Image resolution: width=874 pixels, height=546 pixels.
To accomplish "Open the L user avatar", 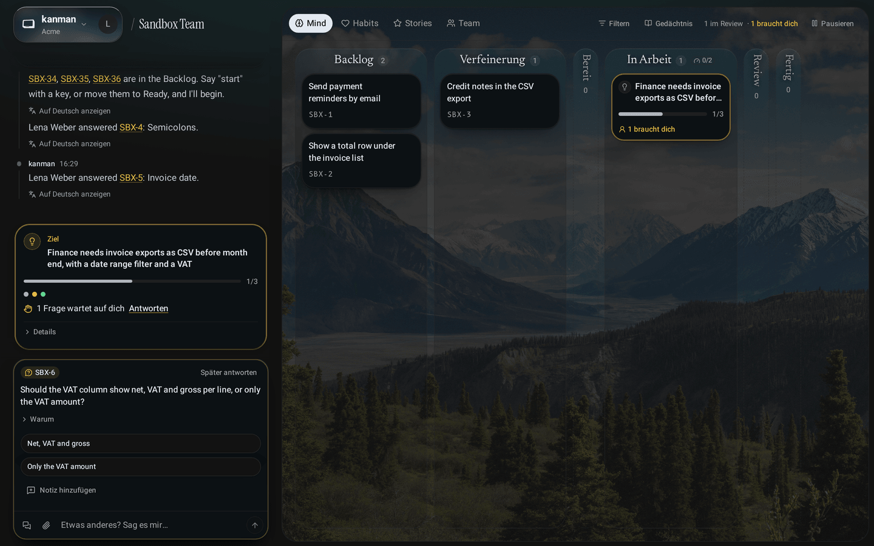I will pos(108,24).
